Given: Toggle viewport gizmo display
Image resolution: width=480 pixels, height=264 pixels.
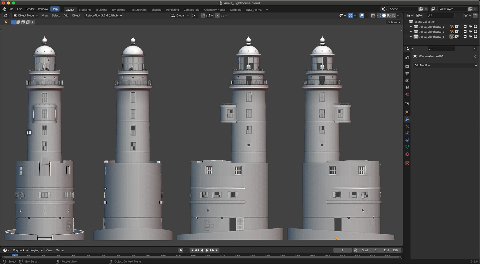Looking at the screenshot, I should click(x=350, y=15).
